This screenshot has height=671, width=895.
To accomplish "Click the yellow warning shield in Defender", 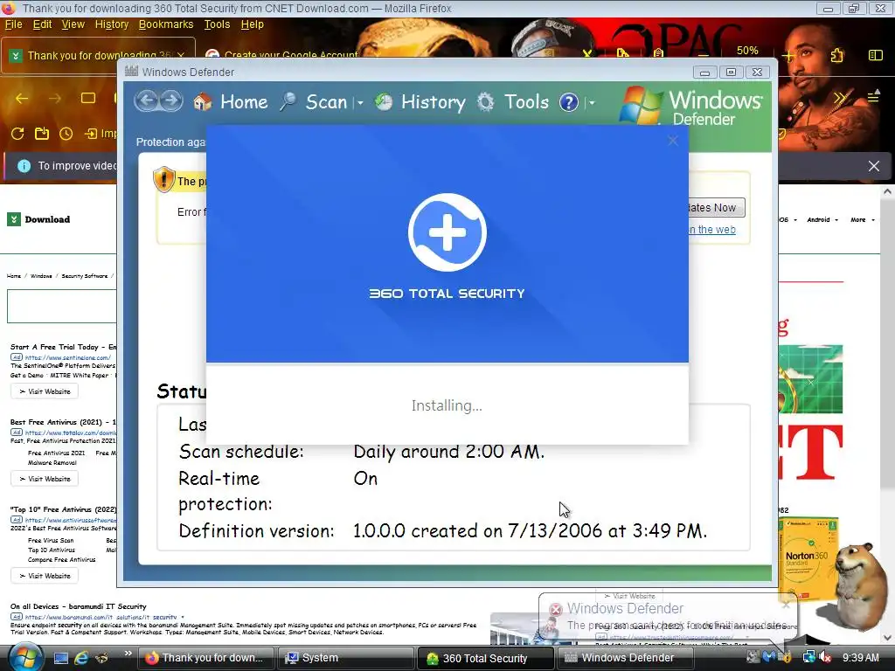I will click(x=163, y=179).
